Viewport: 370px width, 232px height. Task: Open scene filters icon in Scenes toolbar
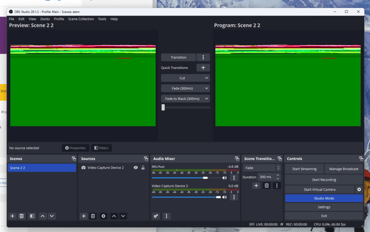[x=32, y=216]
